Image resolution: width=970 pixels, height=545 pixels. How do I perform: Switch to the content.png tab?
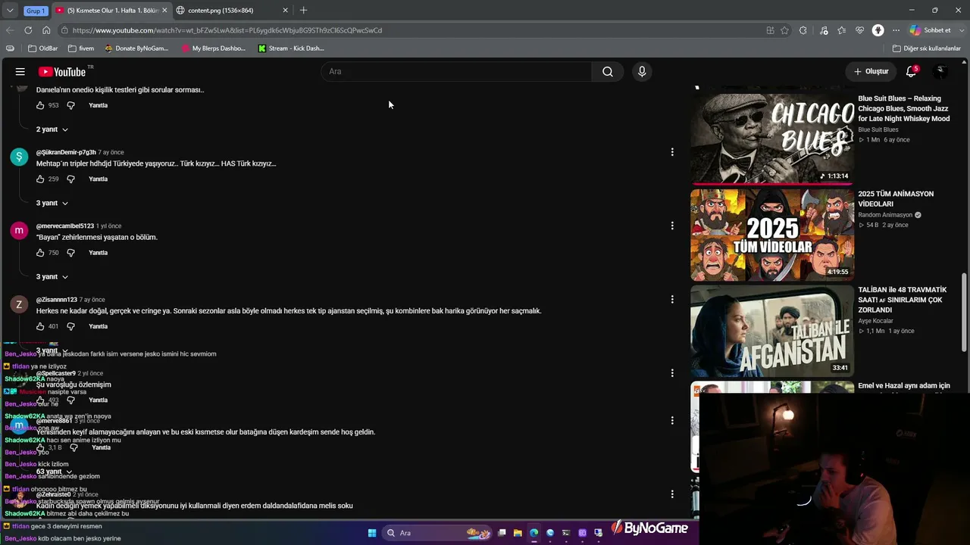(x=232, y=11)
